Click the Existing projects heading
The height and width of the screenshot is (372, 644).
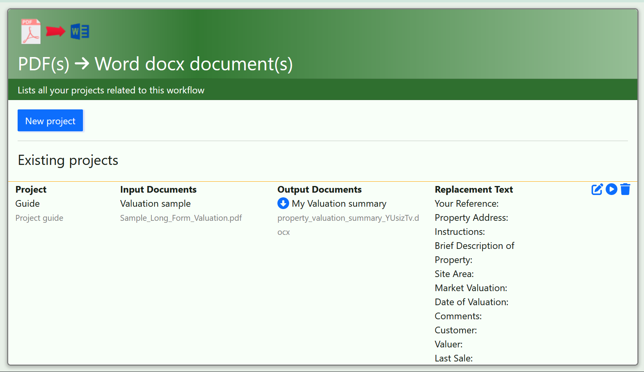[68, 160]
